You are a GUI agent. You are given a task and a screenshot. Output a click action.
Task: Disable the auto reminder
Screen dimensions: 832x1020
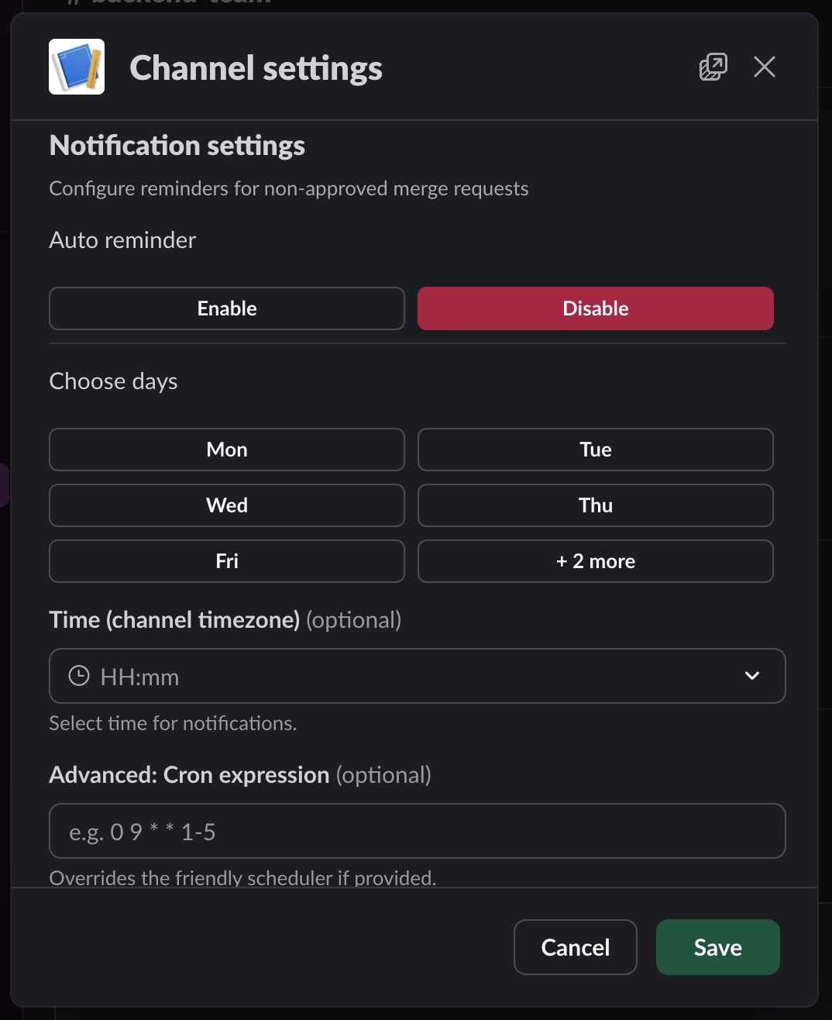click(x=595, y=308)
